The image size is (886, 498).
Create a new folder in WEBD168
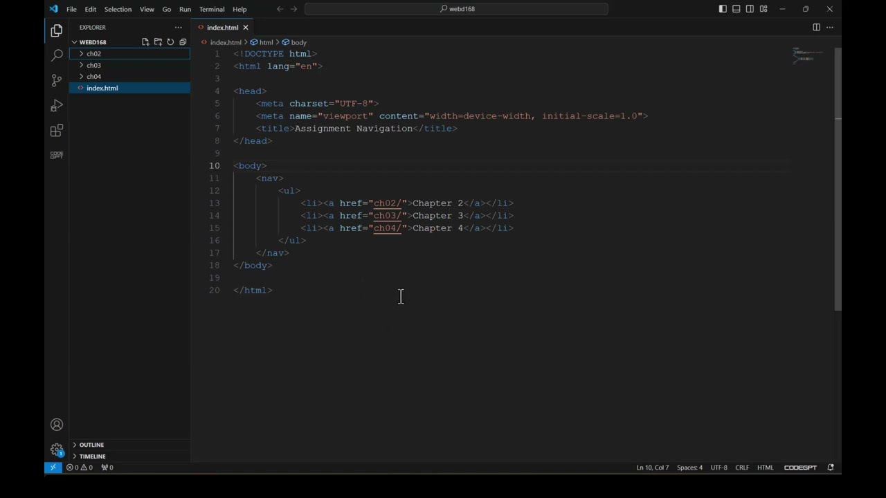pos(158,42)
